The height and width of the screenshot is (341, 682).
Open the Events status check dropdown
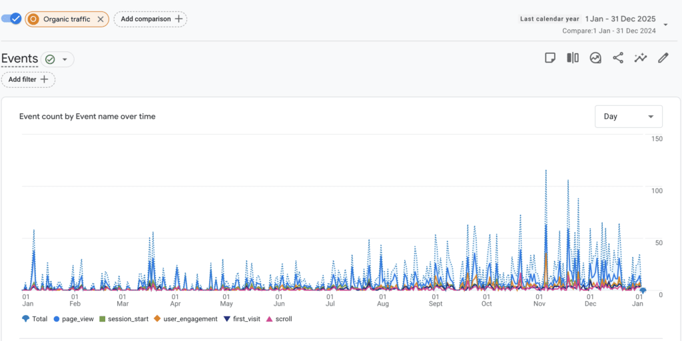[57, 59]
